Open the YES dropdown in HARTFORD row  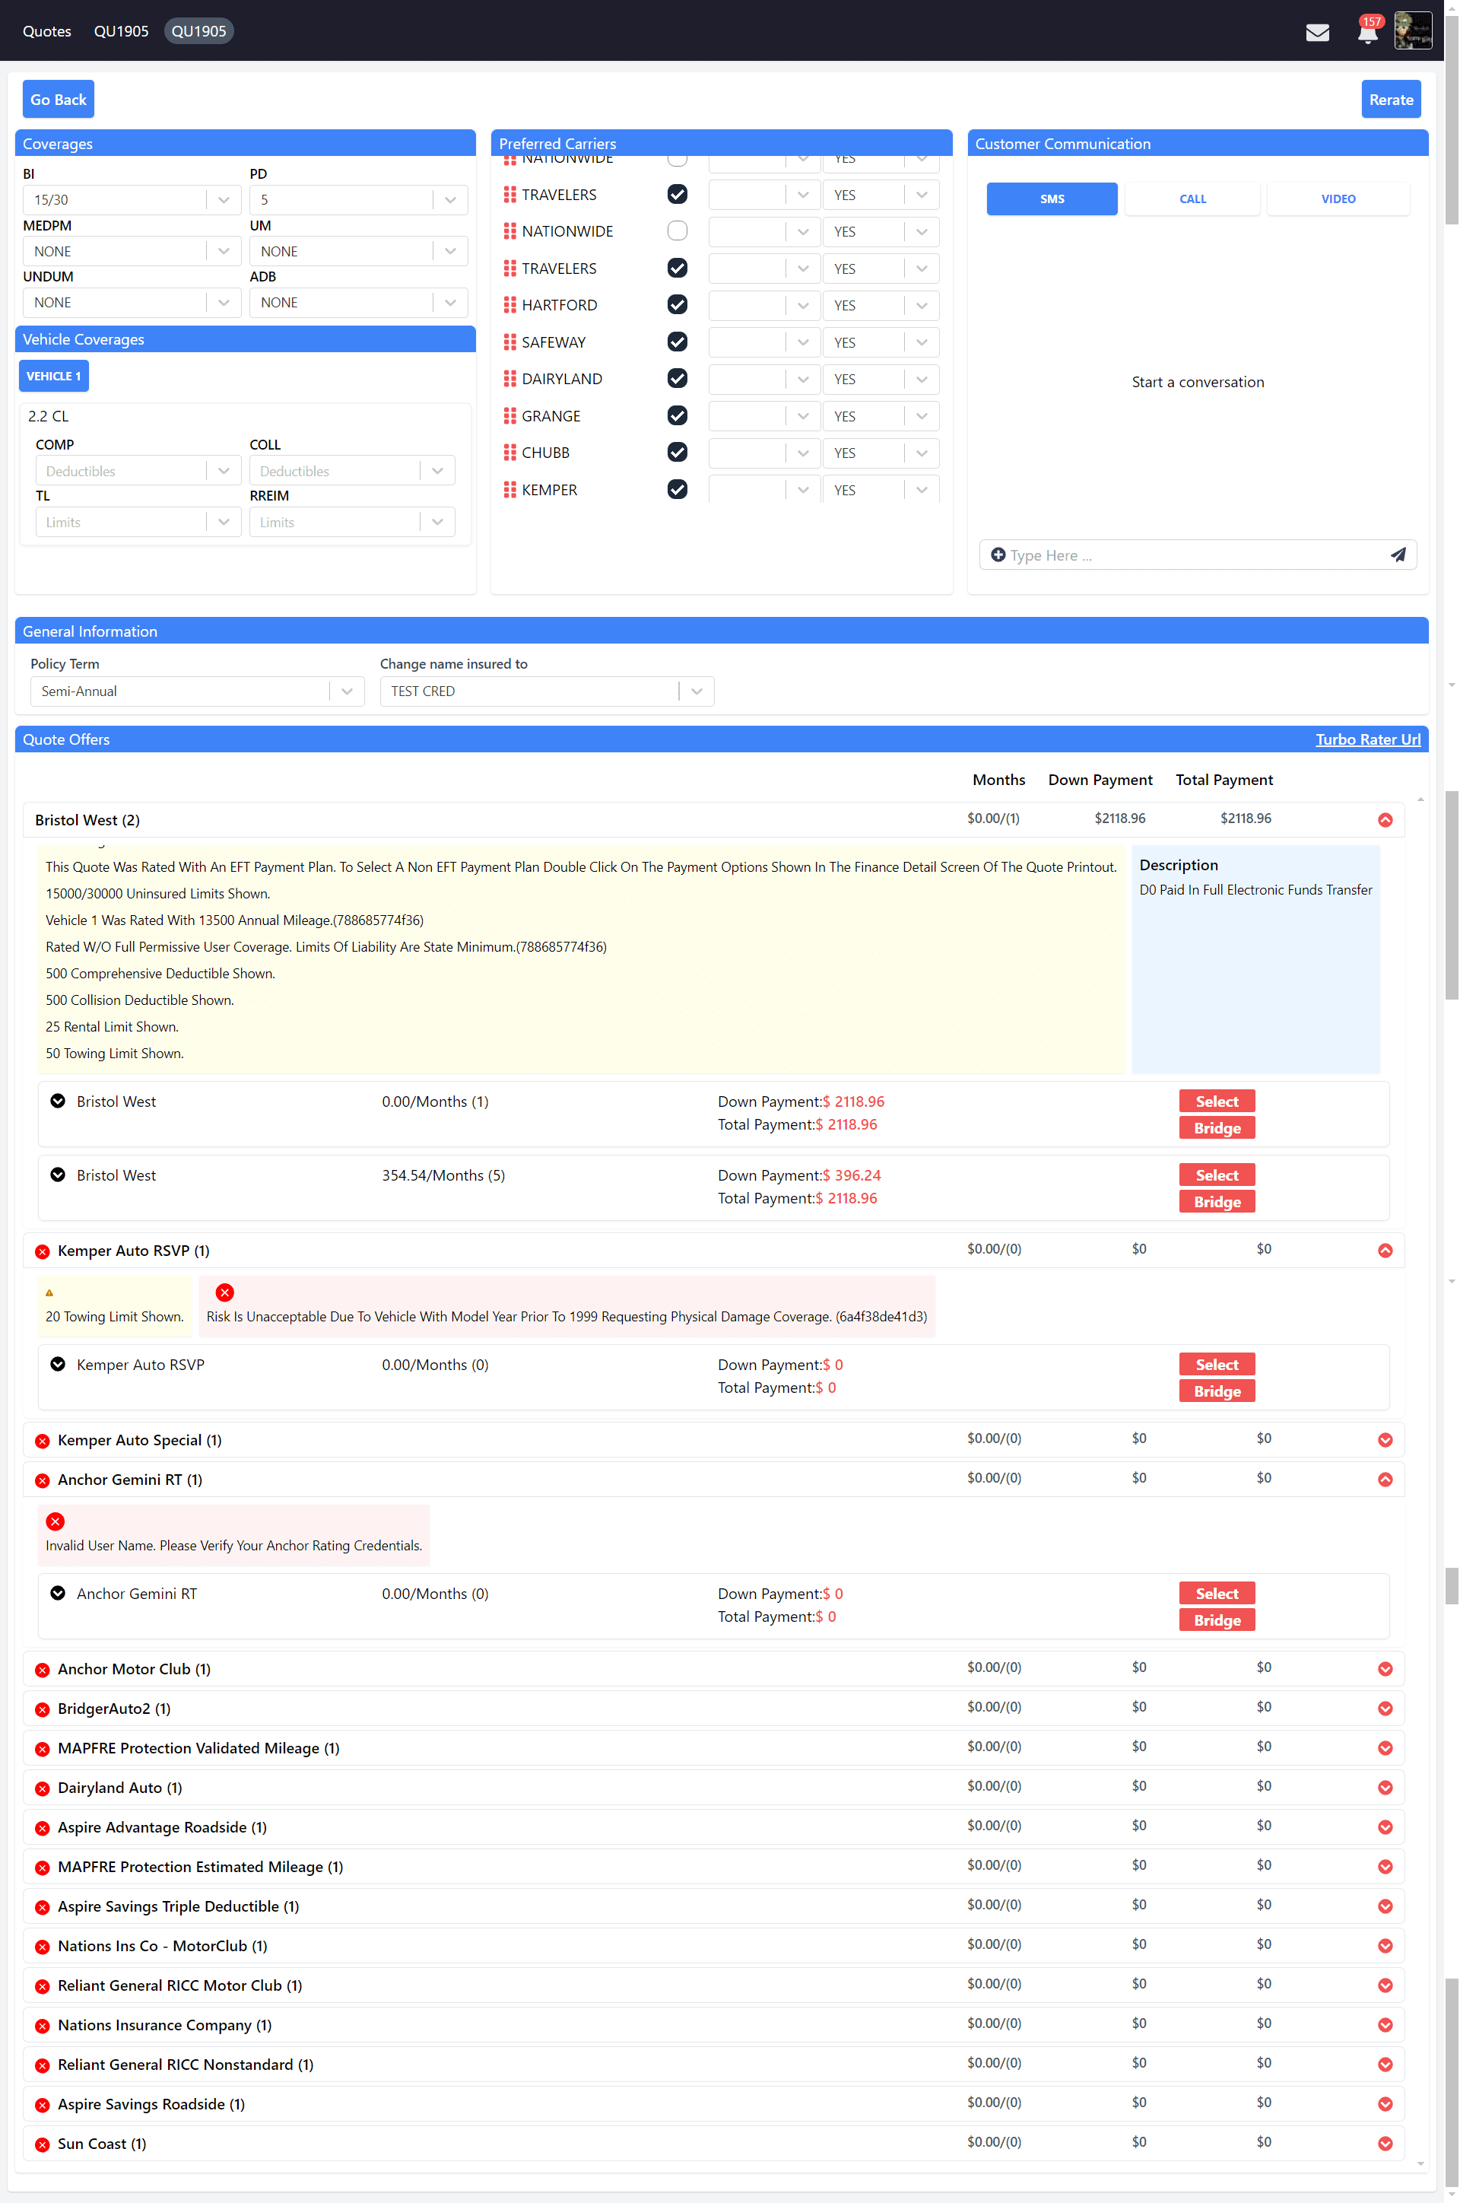tap(880, 306)
